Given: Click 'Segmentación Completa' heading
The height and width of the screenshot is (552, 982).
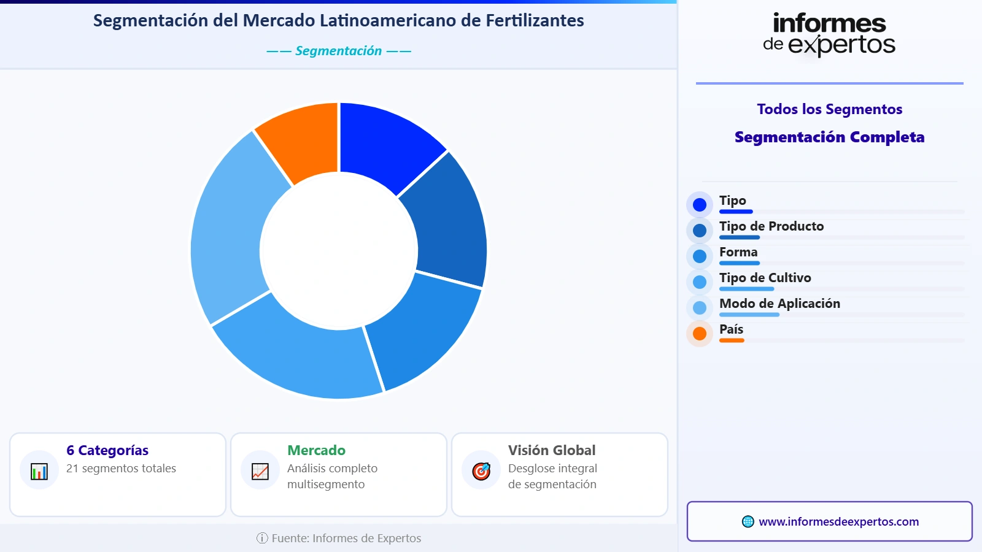Looking at the screenshot, I should 830,137.
